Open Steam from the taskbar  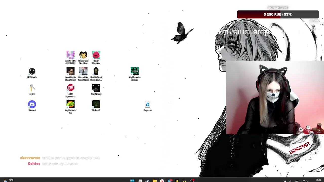click(147, 180)
